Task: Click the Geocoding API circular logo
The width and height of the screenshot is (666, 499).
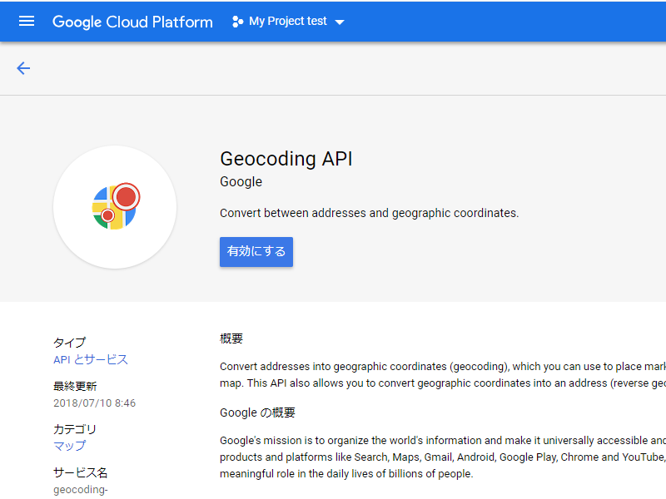Action: 115,208
